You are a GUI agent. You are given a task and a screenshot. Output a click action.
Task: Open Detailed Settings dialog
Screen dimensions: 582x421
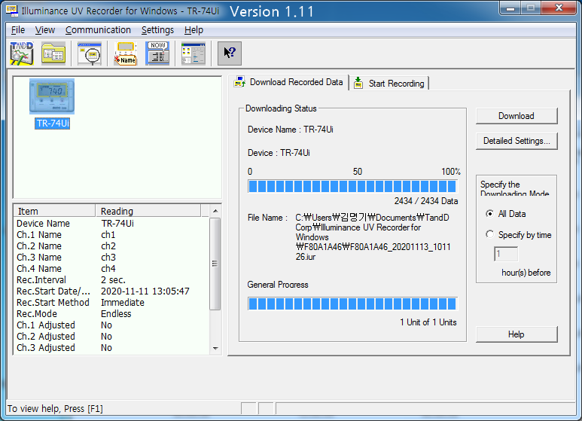pos(516,141)
